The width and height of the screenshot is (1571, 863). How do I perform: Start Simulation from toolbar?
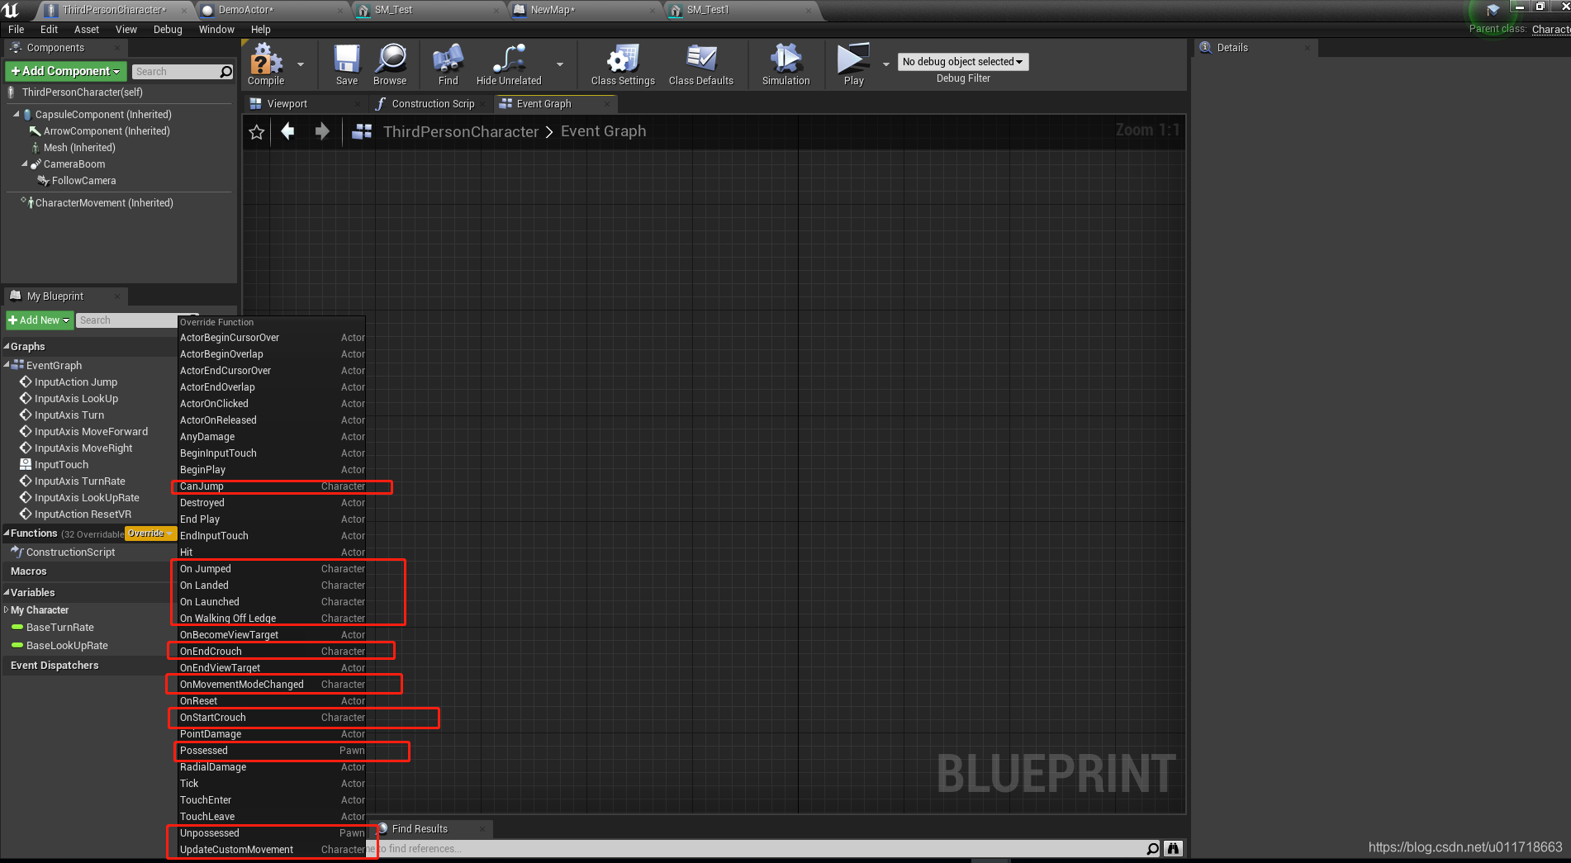click(x=785, y=64)
